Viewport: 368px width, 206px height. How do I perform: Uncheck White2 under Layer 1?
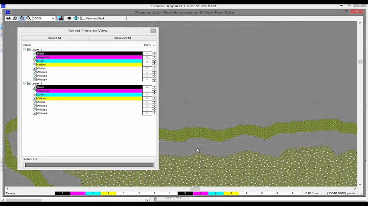point(35,72)
